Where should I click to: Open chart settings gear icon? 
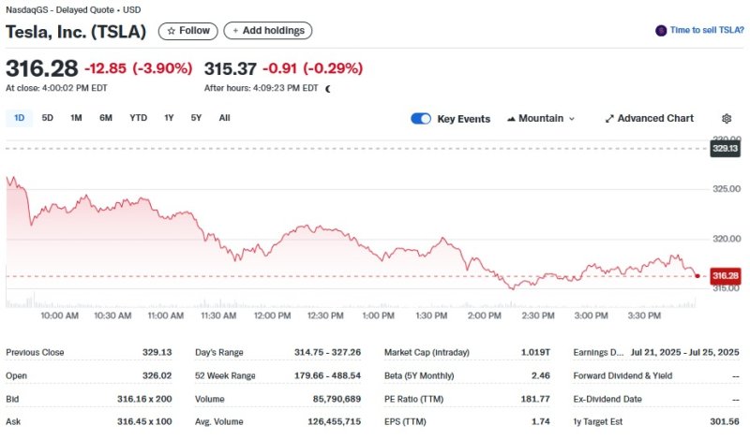[726, 119]
